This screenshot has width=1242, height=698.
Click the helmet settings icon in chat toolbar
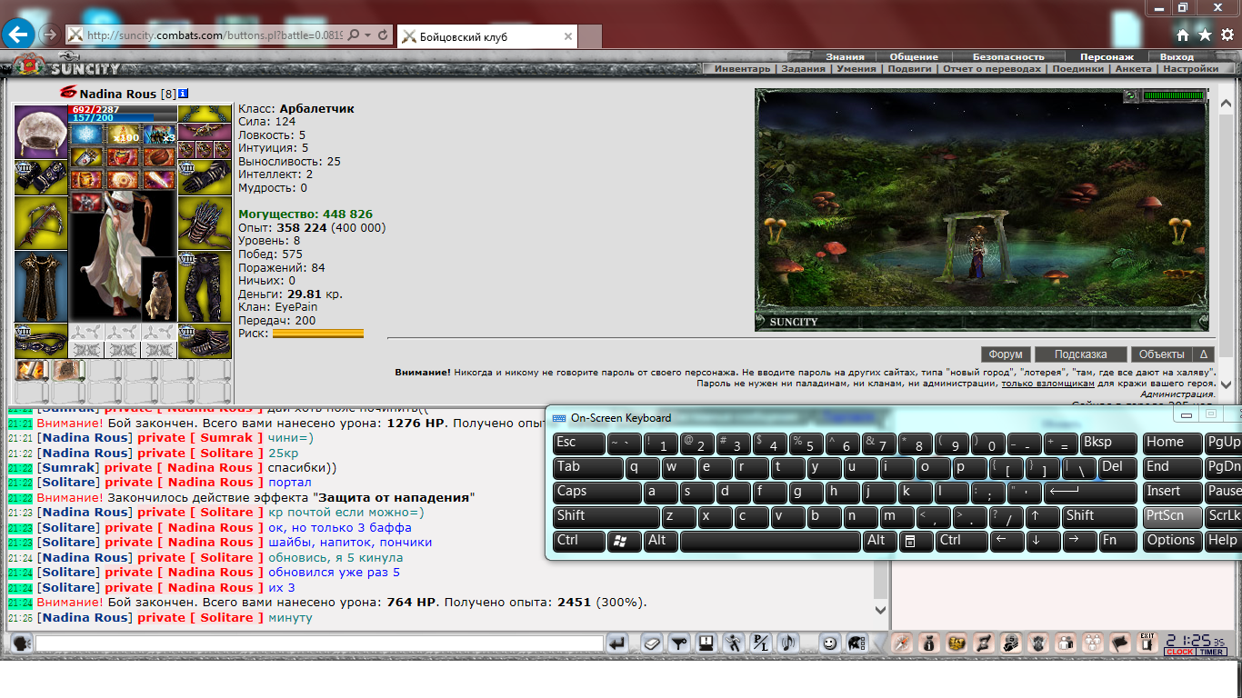coord(856,643)
